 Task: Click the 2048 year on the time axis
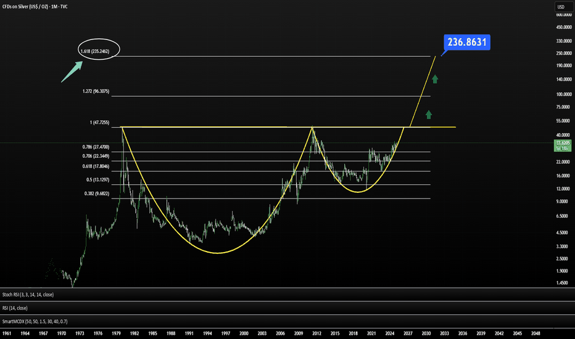tap(536, 333)
